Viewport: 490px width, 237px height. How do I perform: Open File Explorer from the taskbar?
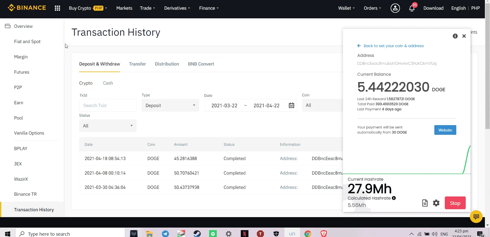point(149,234)
